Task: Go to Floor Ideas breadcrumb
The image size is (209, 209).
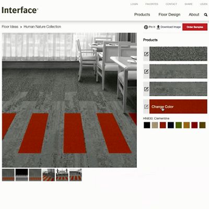Action: click(x=10, y=27)
